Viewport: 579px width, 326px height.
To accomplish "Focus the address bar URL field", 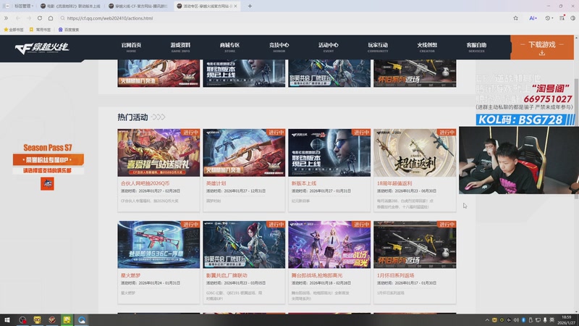I will click(x=284, y=17).
